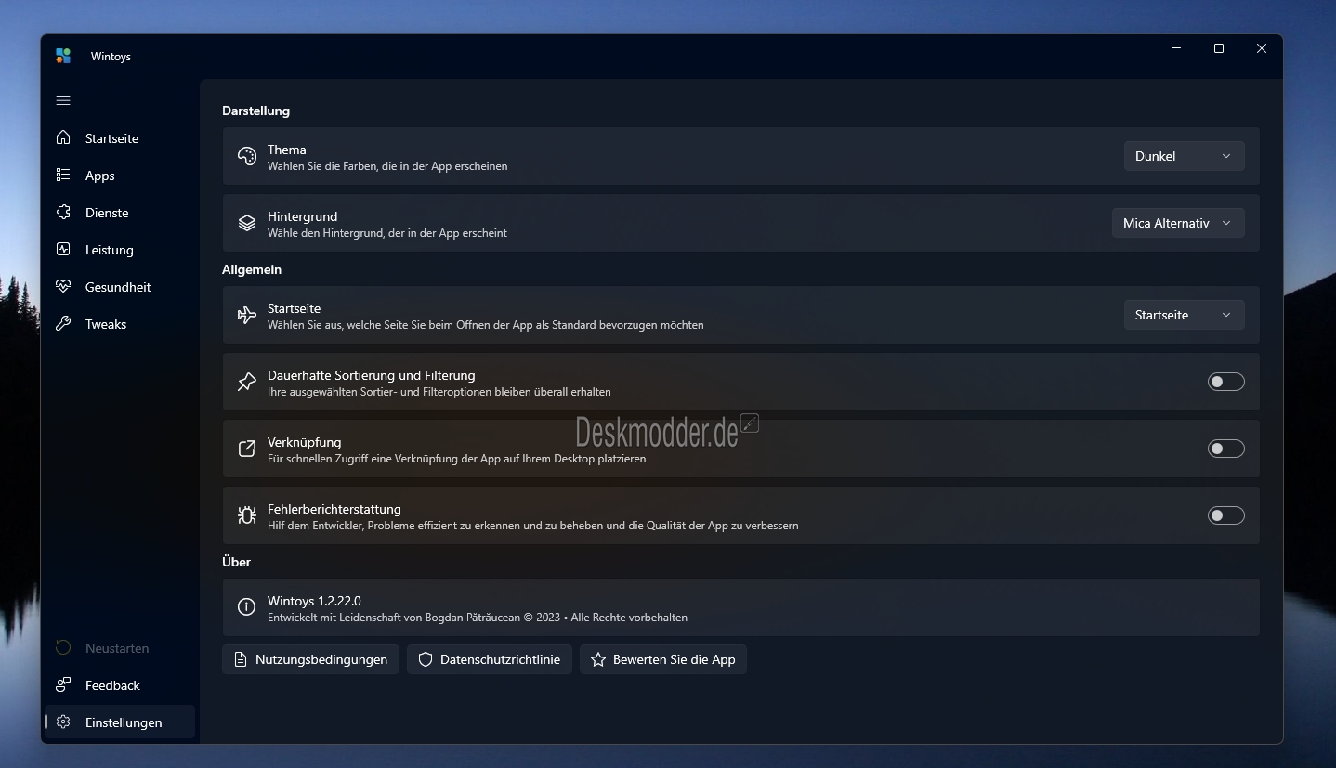Click the Darstellung section heading
This screenshot has width=1336, height=768.
[x=255, y=111]
